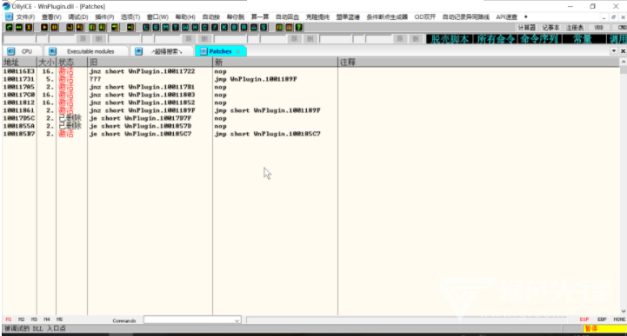The height and width of the screenshot is (336, 627).
Task: Open the 插件(P) menu
Action: pos(104,17)
